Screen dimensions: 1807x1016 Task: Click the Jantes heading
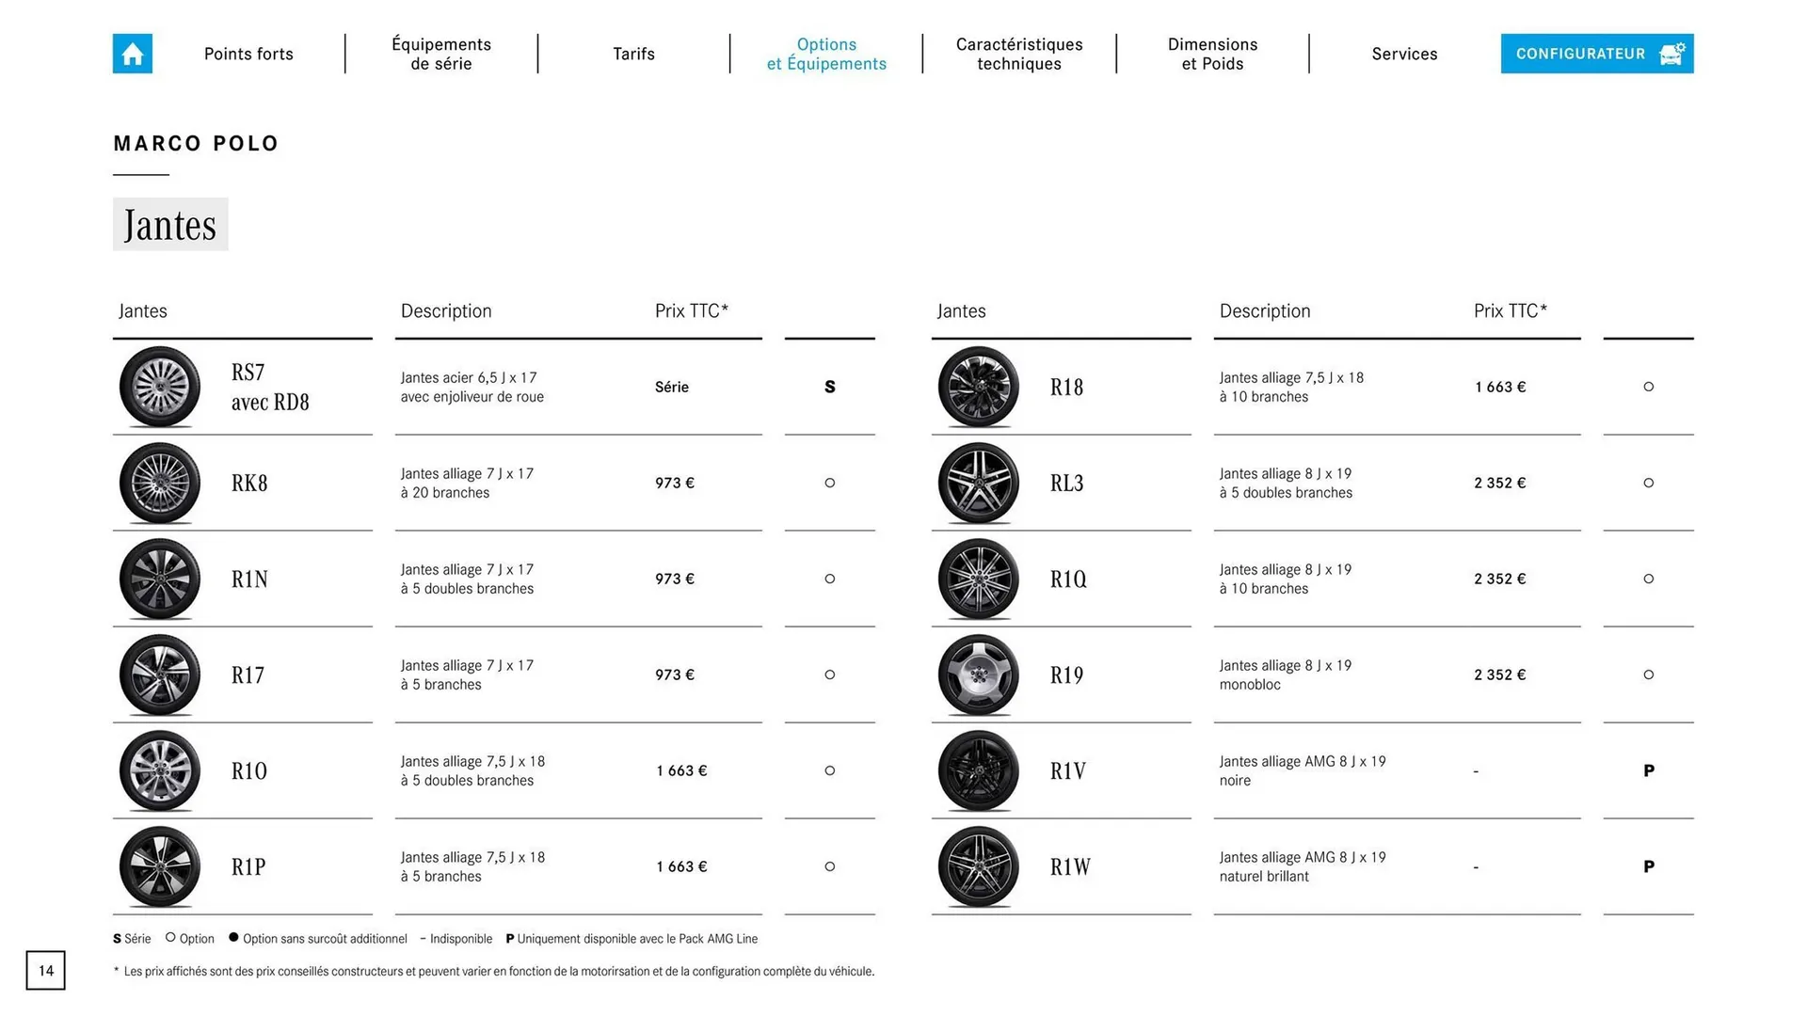coord(170,225)
